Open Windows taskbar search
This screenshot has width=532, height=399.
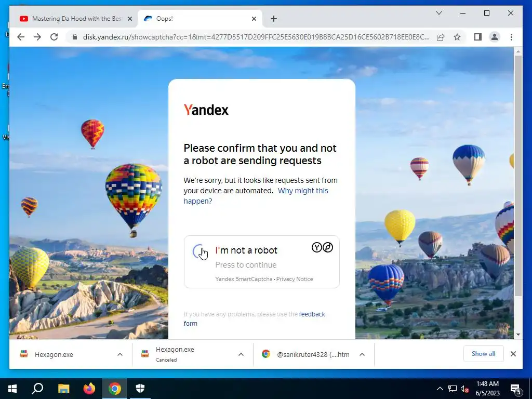pos(37,389)
